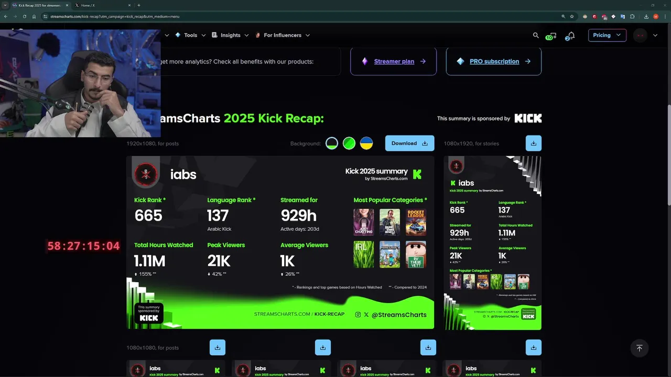Click GTA V thumbnail in large card
671x377 pixels.
(x=389, y=223)
